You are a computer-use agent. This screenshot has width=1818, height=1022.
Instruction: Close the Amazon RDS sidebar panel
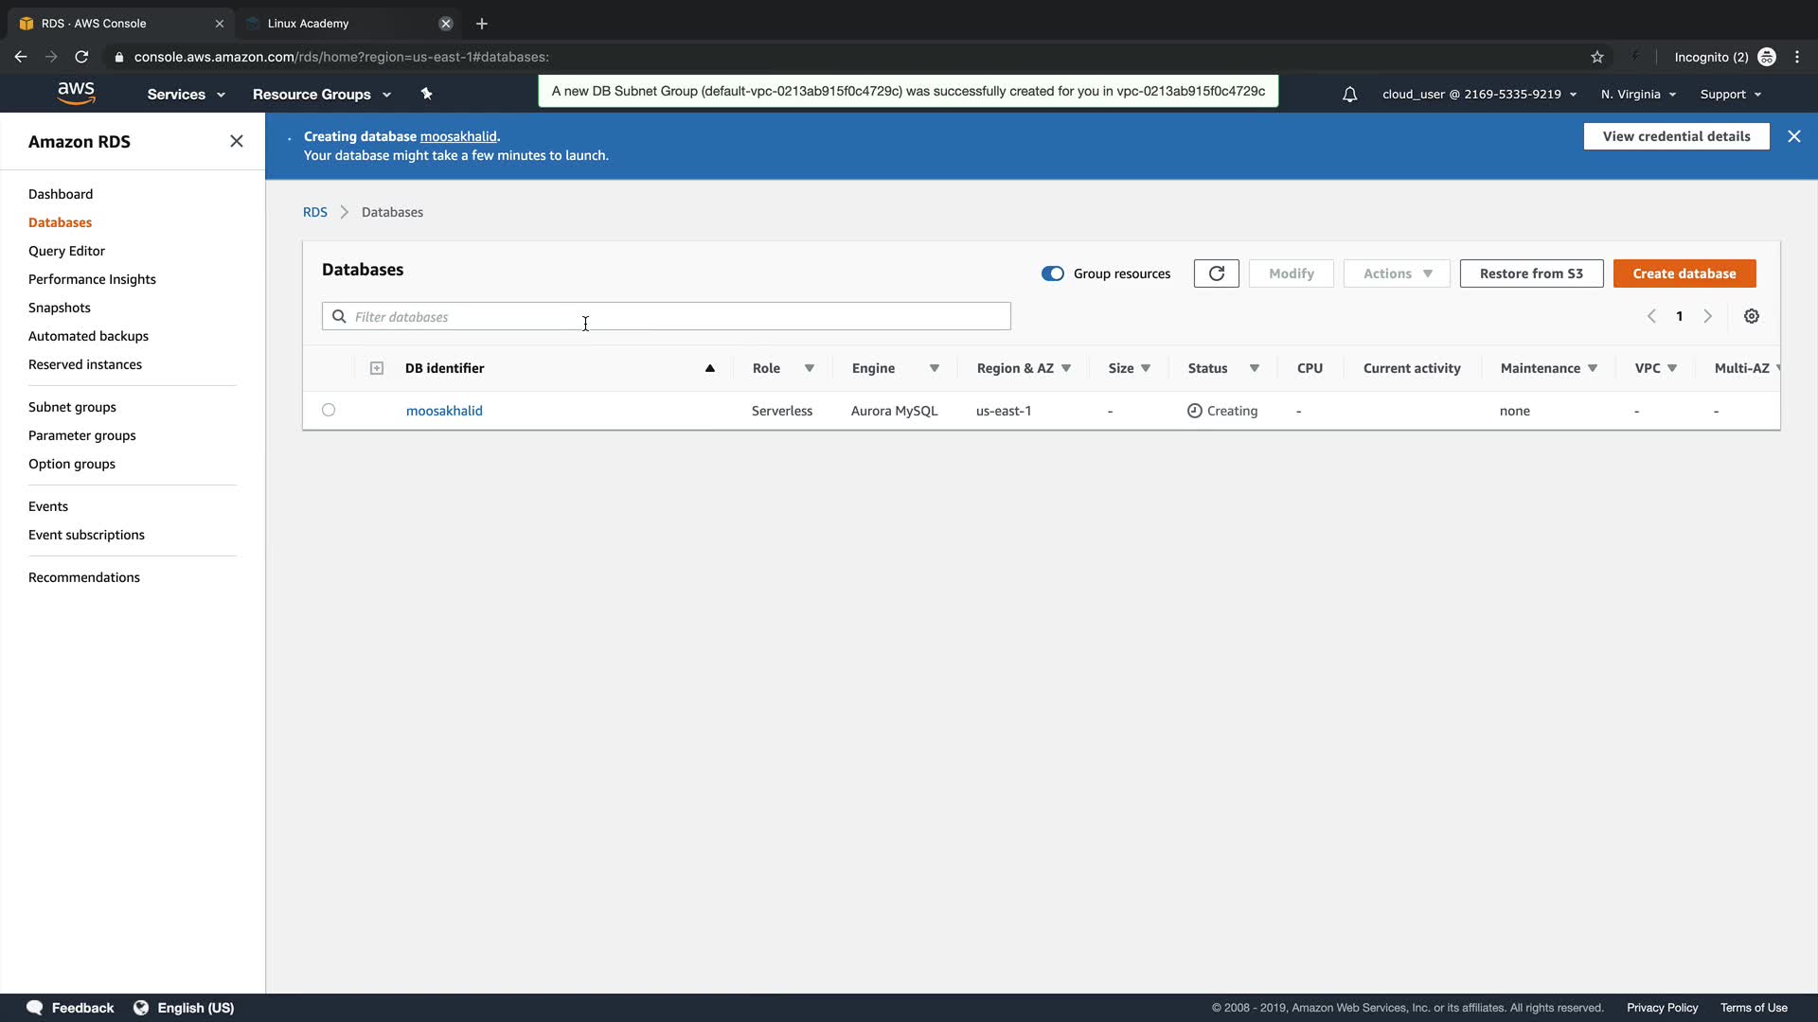[x=236, y=141]
